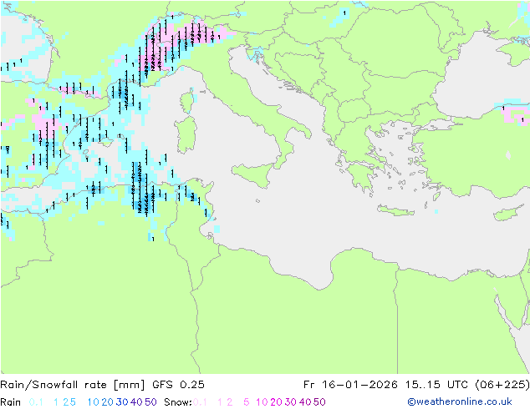Select the Rain 1 legend color value
The image size is (530, 409).
[56, 402]
